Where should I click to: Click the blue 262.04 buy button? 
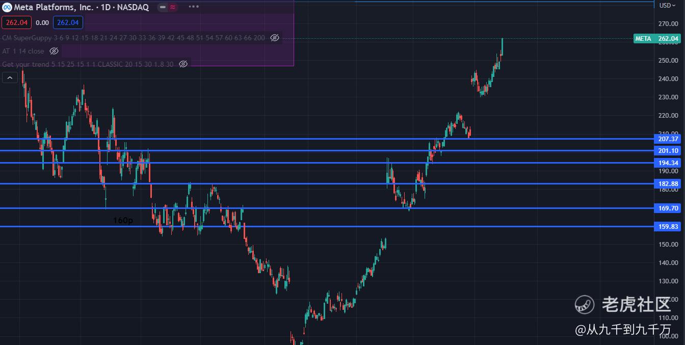[x=68, y=22]
